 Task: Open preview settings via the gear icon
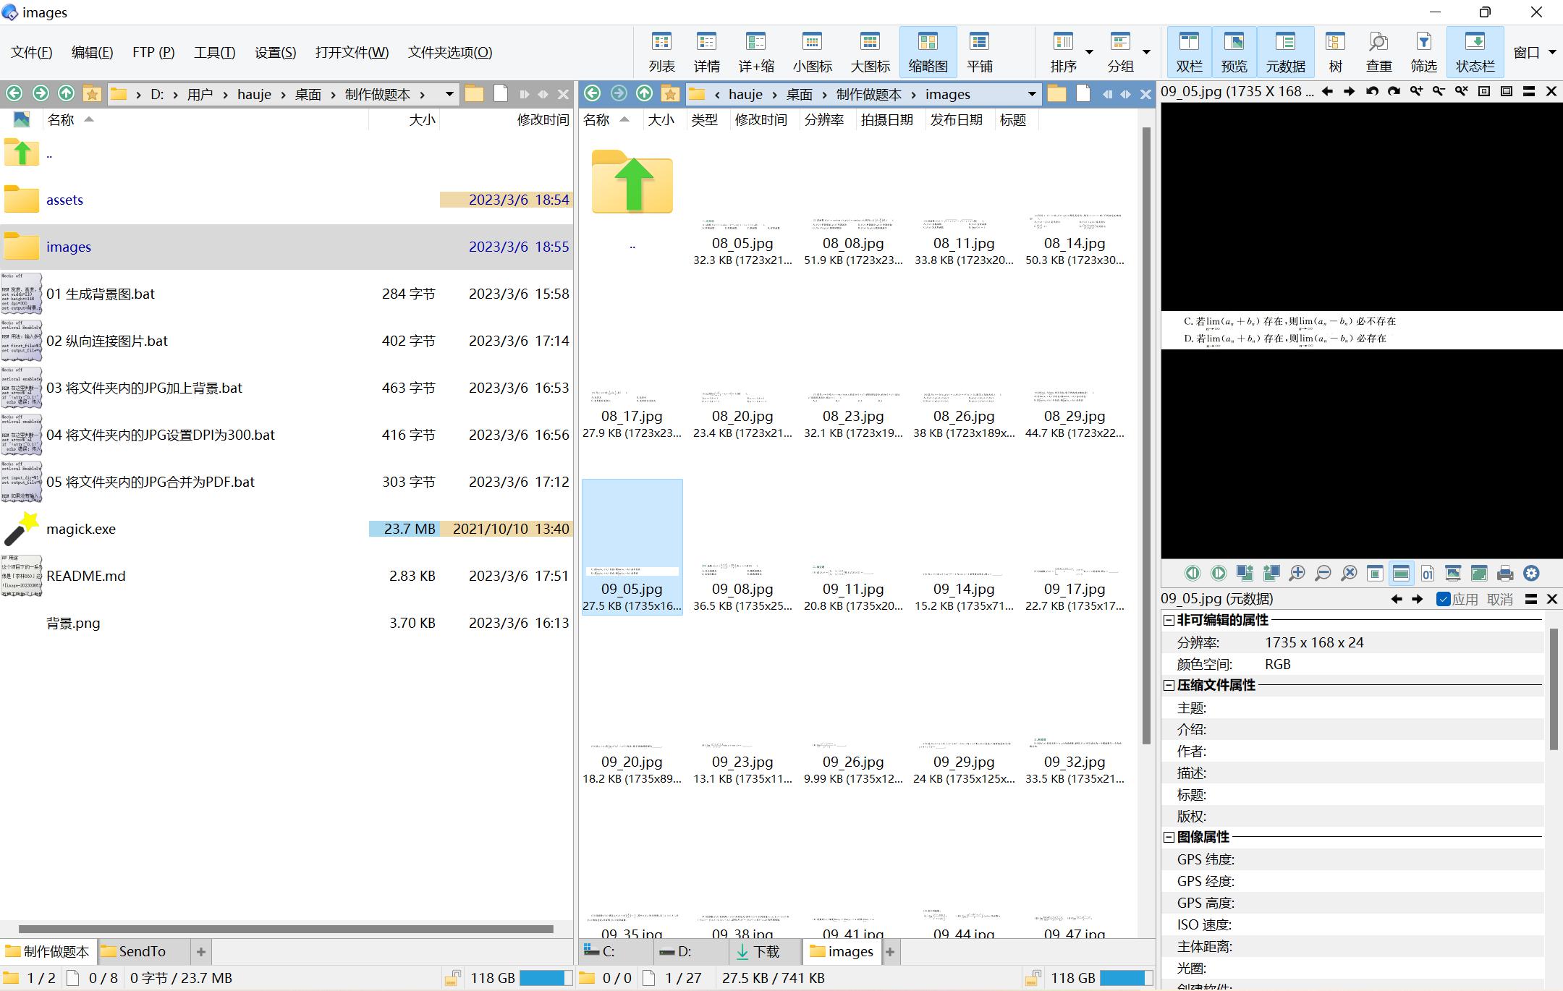click(x=1531, y=574)
